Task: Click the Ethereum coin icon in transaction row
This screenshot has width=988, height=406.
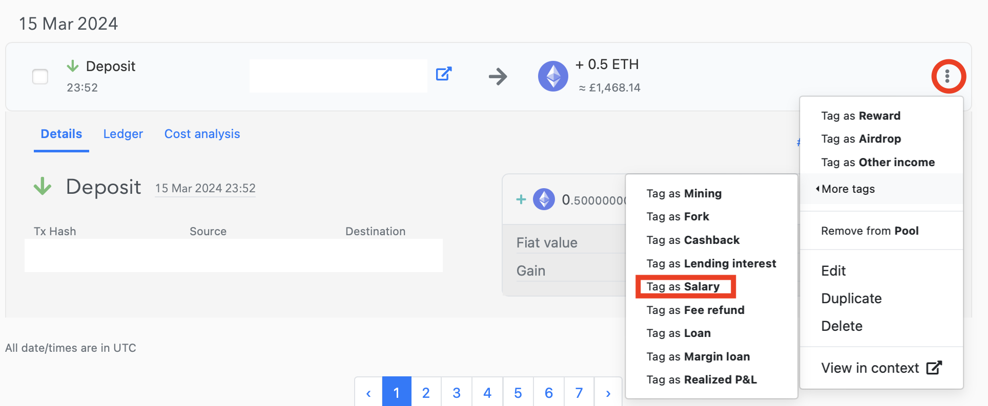Action: tap(553, 76)
